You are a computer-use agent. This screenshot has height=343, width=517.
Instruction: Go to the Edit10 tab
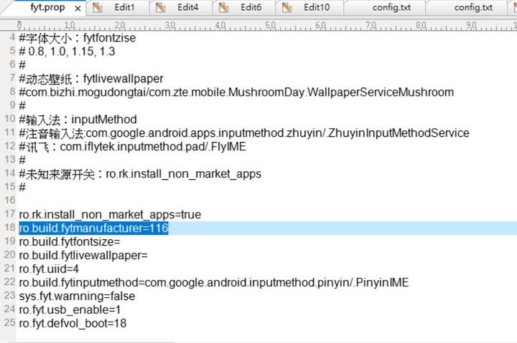pos(316,8)
